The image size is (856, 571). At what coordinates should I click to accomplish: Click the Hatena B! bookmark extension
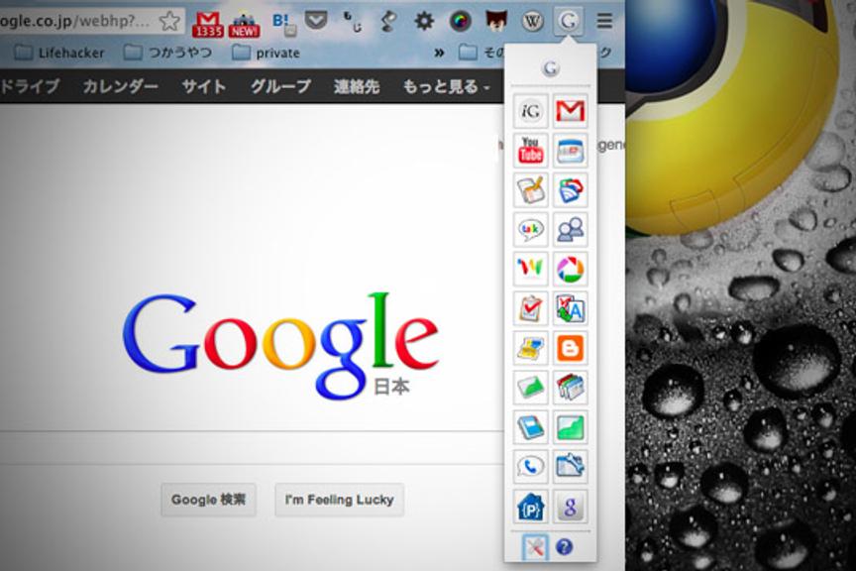click(x=283, y=24)
